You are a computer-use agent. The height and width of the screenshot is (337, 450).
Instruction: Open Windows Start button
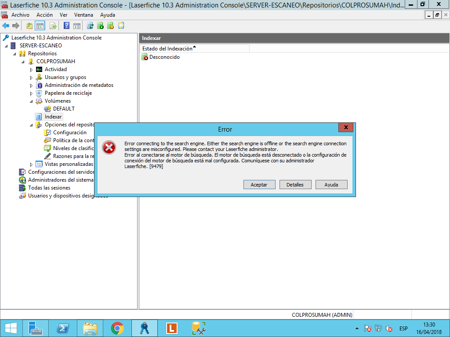(x=11, y=328)
